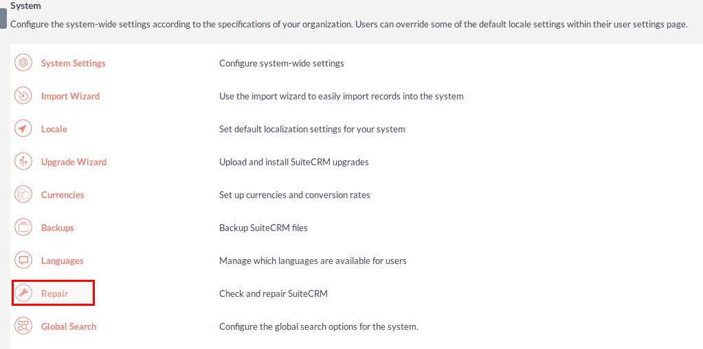Image resolution: width=703 pixels, height=349 pixels.
Task: Open the System Settings link
Action: click(73, 63)
